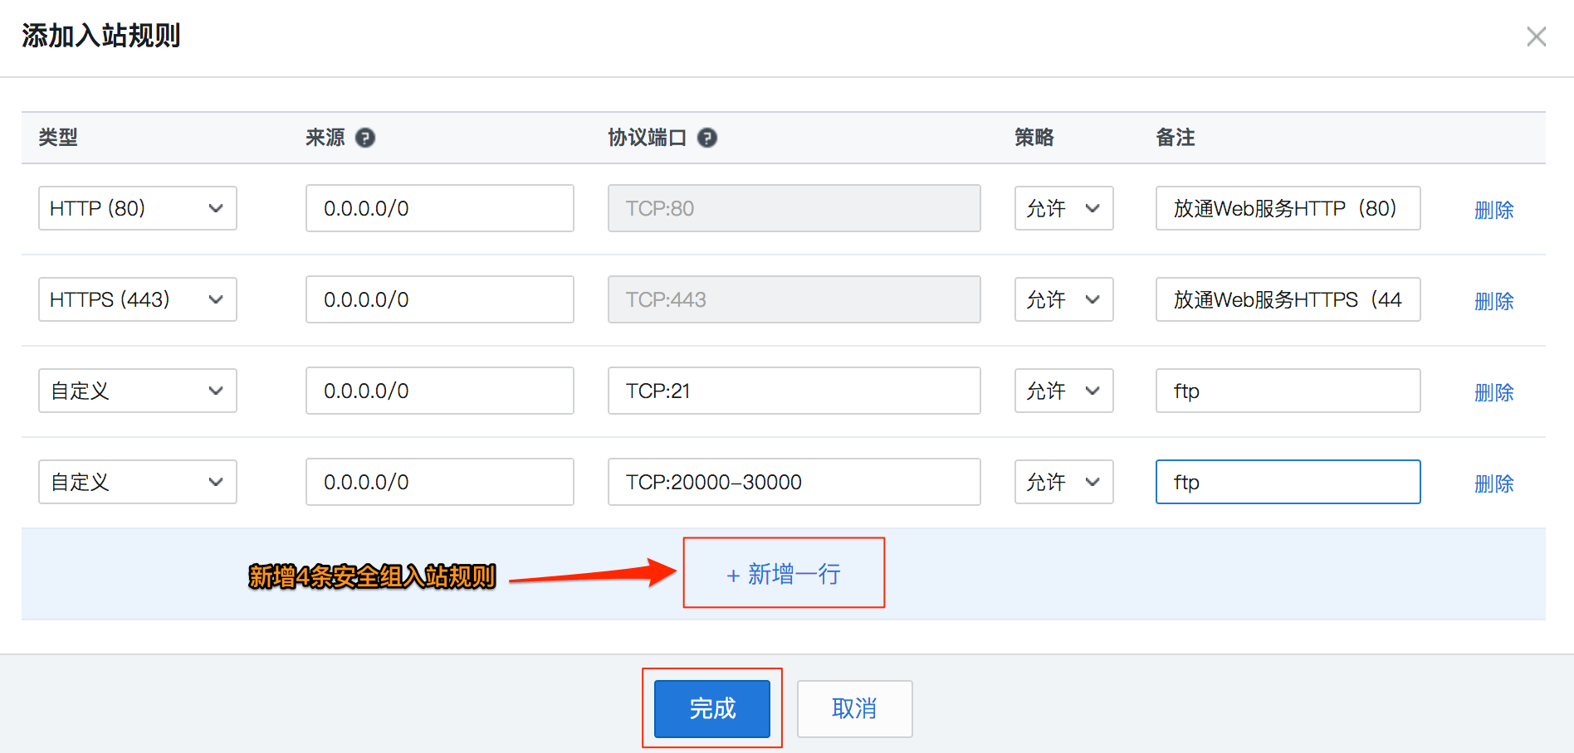Open the HTTP (80) type dropdown
Image resolution: width=1574 pixels, height=753 pixels.
click(138, 208)
